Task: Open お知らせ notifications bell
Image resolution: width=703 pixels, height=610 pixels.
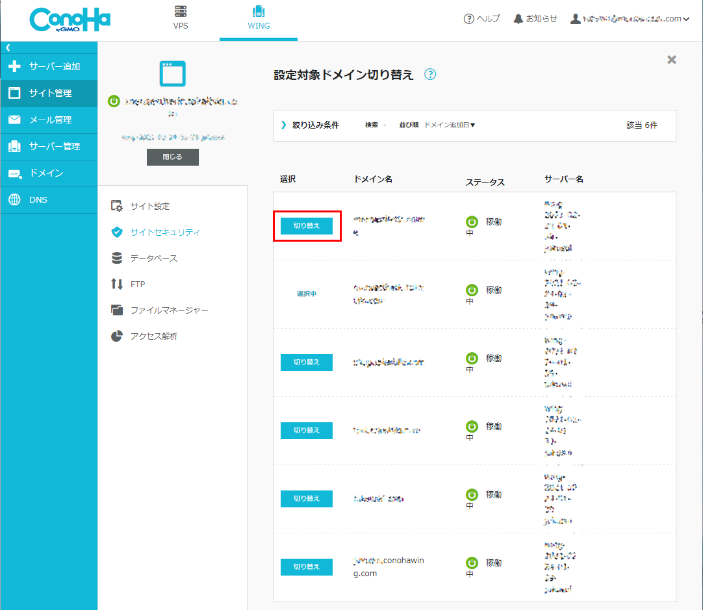Action: point(535,19)
